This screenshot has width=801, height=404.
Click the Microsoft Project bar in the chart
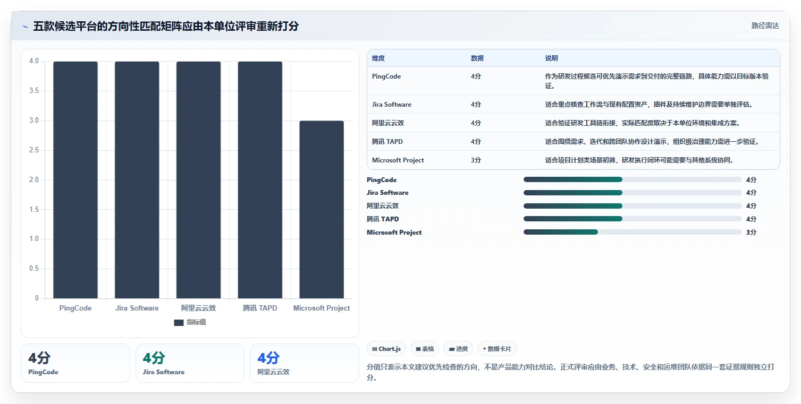point(322,210)
